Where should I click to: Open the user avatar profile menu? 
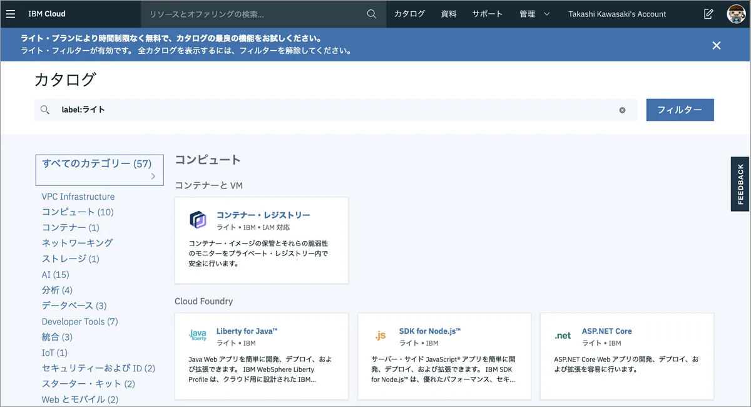tap(736, 14)
